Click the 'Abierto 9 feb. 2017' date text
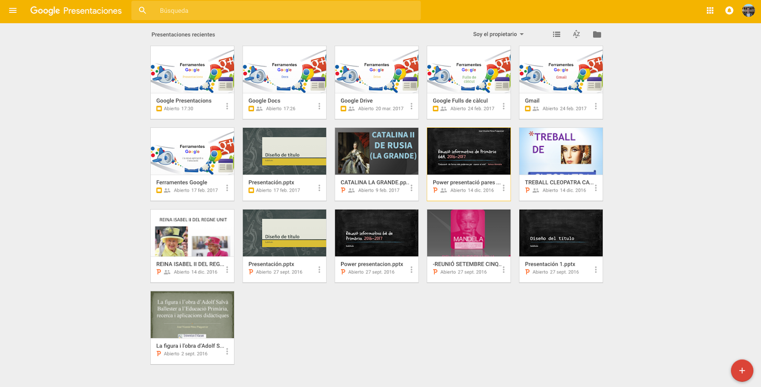 click(379, 191)
